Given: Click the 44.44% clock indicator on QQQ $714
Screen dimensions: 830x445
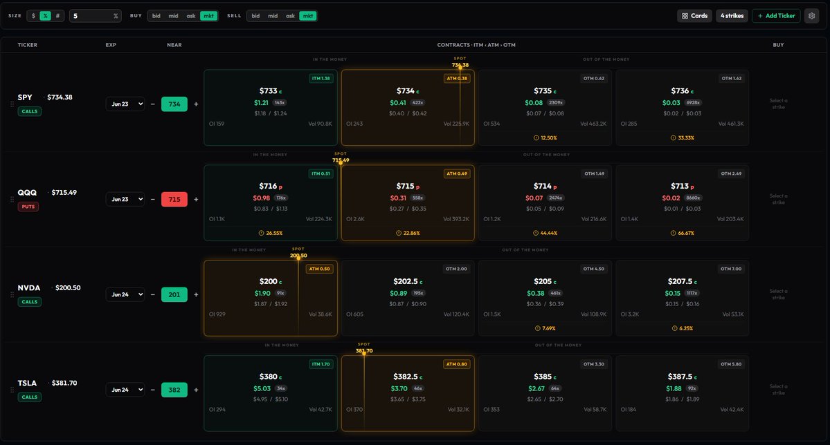Looking at the screenshot, I should click(x=545, y=233).
